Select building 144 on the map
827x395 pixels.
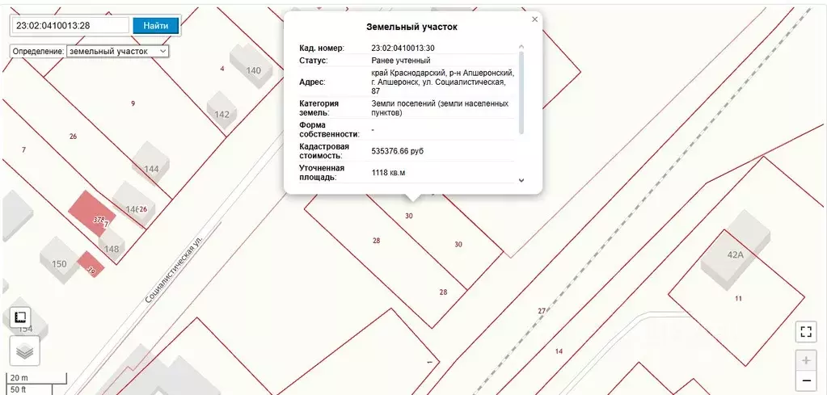(x=151, y=166)
